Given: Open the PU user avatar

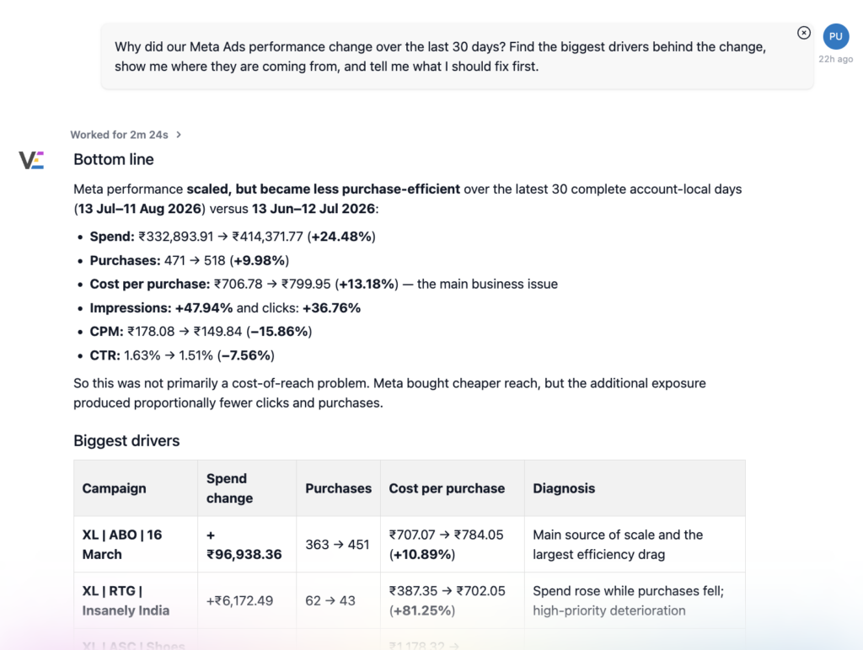Looking at the screenshot, I should point(835,36).
